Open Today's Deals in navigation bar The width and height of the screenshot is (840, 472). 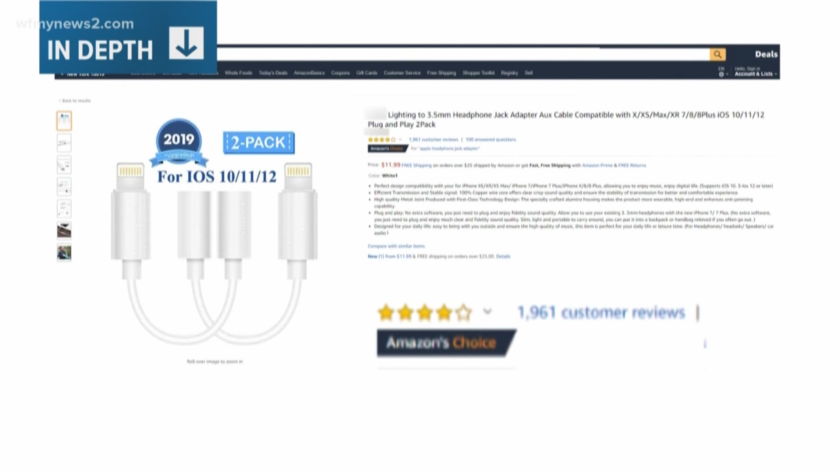[x=273, y=73]
